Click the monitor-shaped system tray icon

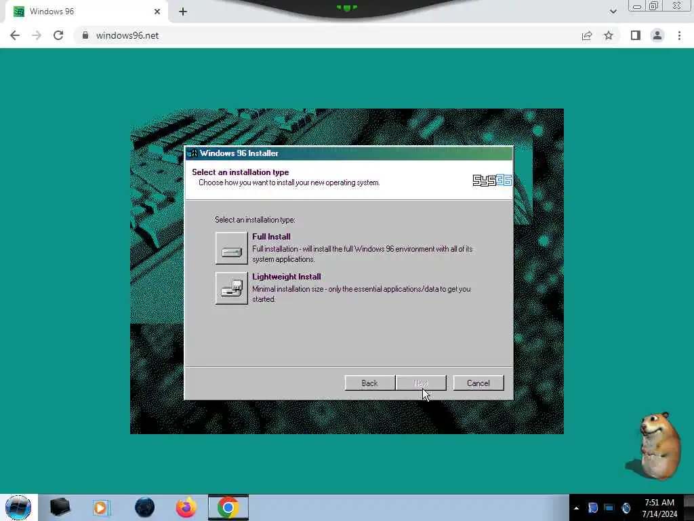pos(609,508)
